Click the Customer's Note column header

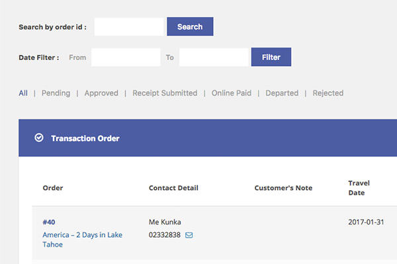pos(283,188)
